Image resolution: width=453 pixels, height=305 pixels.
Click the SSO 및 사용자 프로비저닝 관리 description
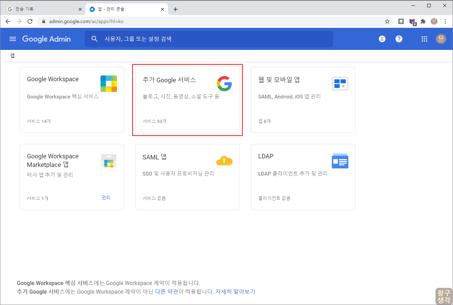[x=178, y=173]
